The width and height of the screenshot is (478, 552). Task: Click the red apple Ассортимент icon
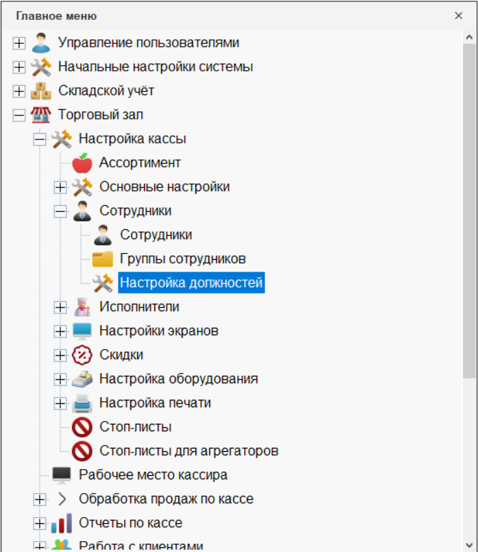point(82,163)
